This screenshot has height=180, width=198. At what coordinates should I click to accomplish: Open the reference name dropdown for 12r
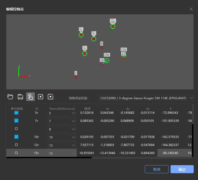(x=62, y=145)
